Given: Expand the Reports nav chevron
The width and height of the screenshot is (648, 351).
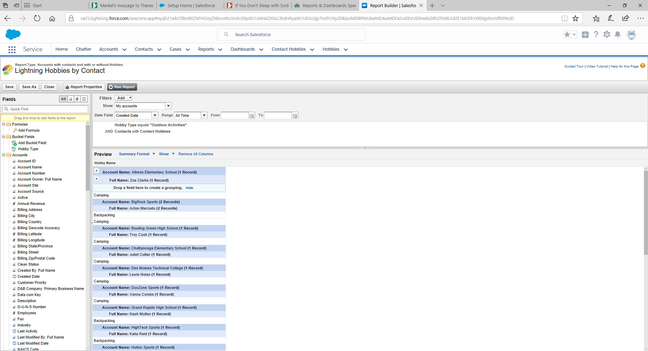Looking at the screenshot, I should 220,50.
